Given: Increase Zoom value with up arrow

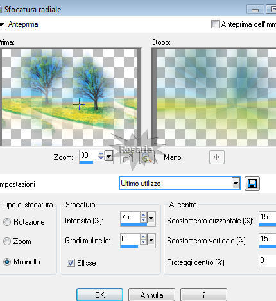Looking at the screenshot, I should coord(101,153).
